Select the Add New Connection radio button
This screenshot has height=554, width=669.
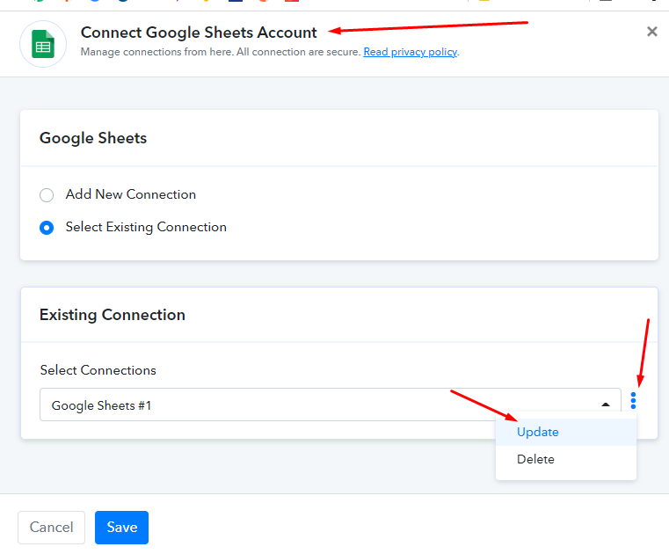tap(47, 195)
